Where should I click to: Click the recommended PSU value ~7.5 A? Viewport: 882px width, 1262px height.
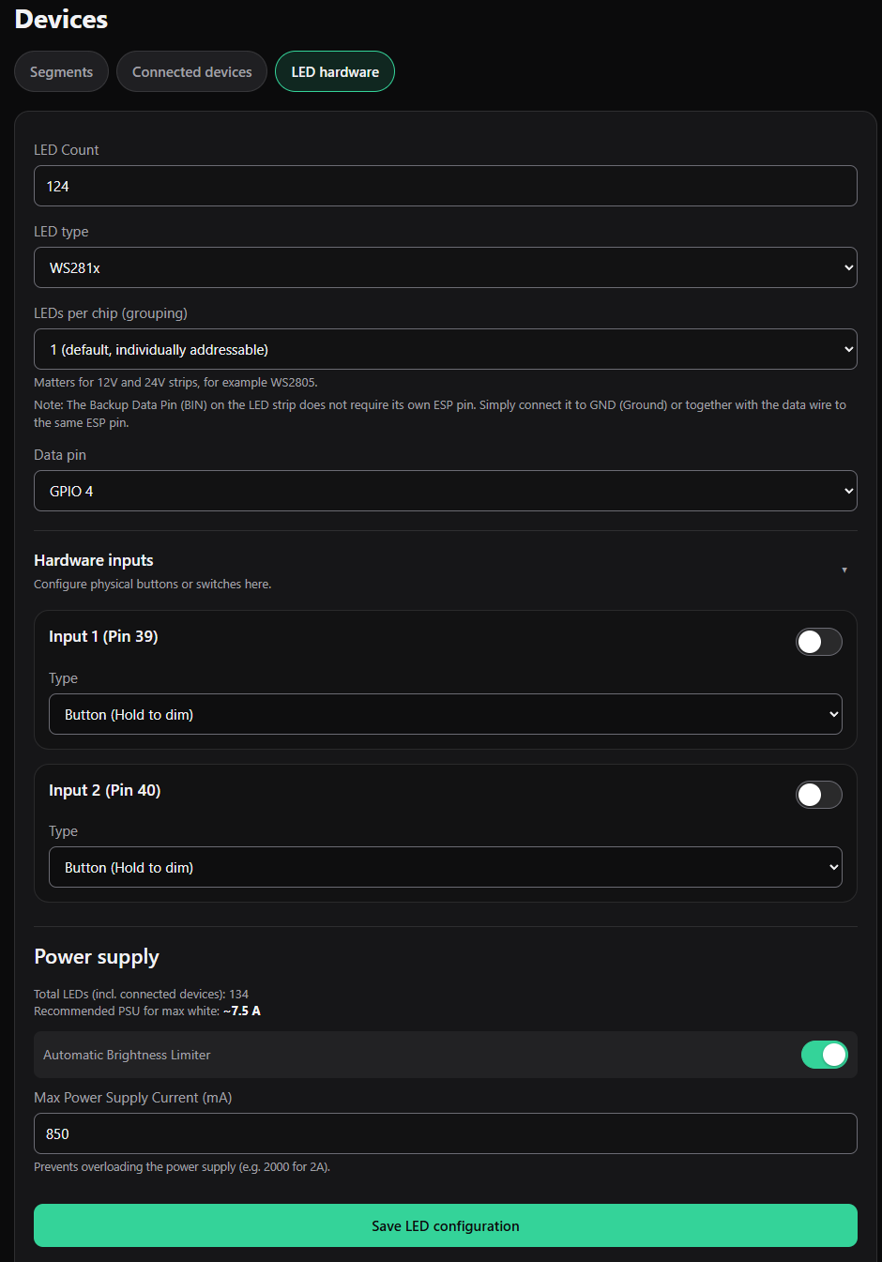click(242, 1011)
